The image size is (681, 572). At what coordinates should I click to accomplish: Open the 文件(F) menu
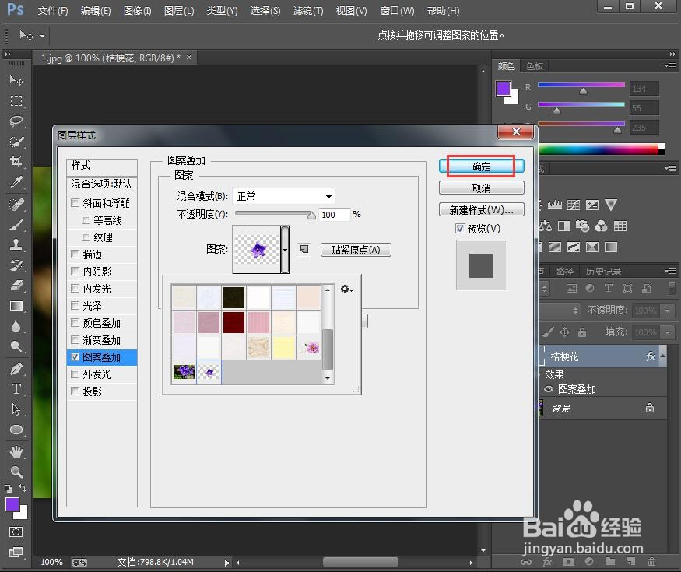pos(53,10)
